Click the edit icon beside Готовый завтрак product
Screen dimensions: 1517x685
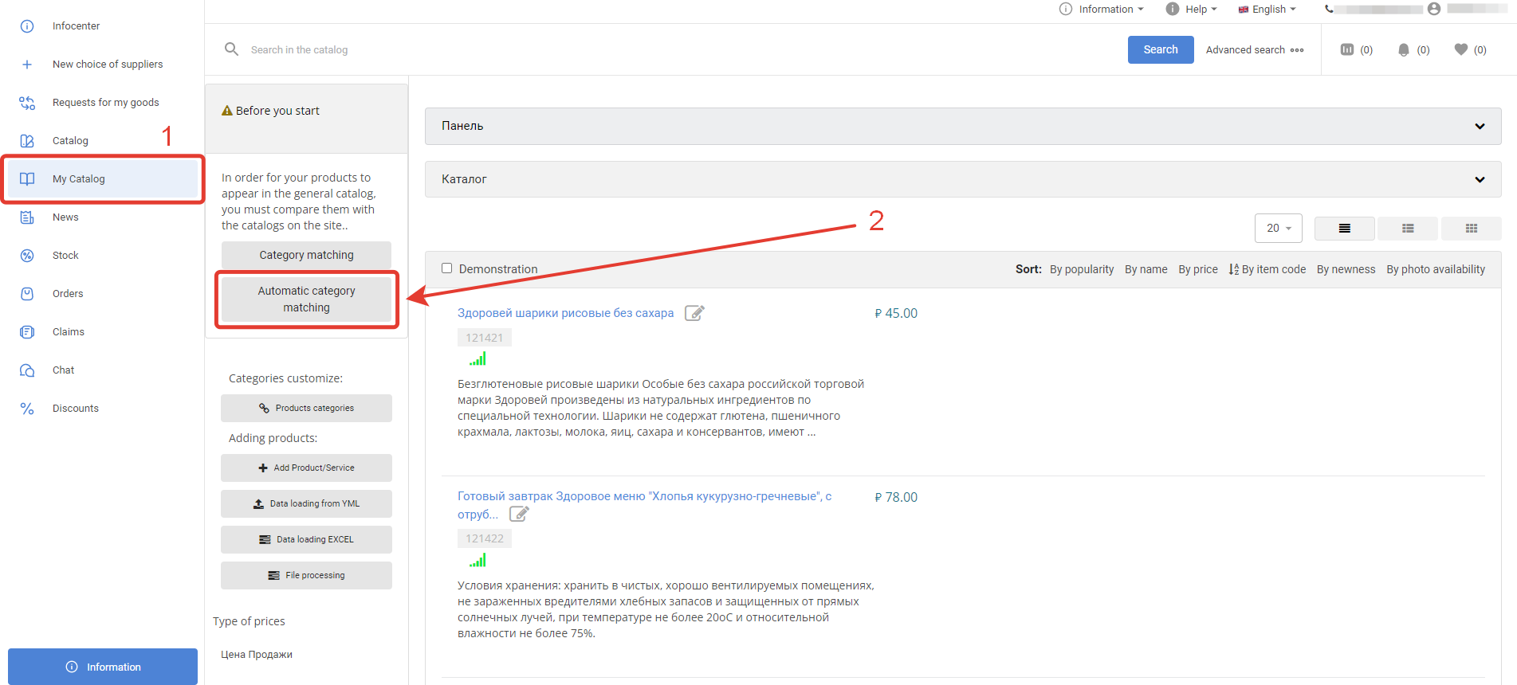pos(519,515)
